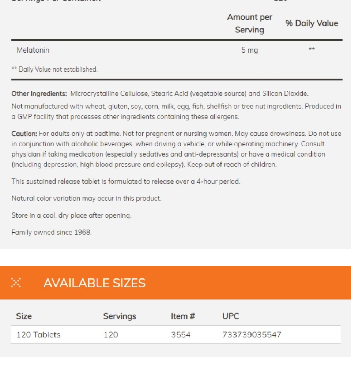
Task: Click the UPC number 733739035547
Action: (x=252, y=334)
